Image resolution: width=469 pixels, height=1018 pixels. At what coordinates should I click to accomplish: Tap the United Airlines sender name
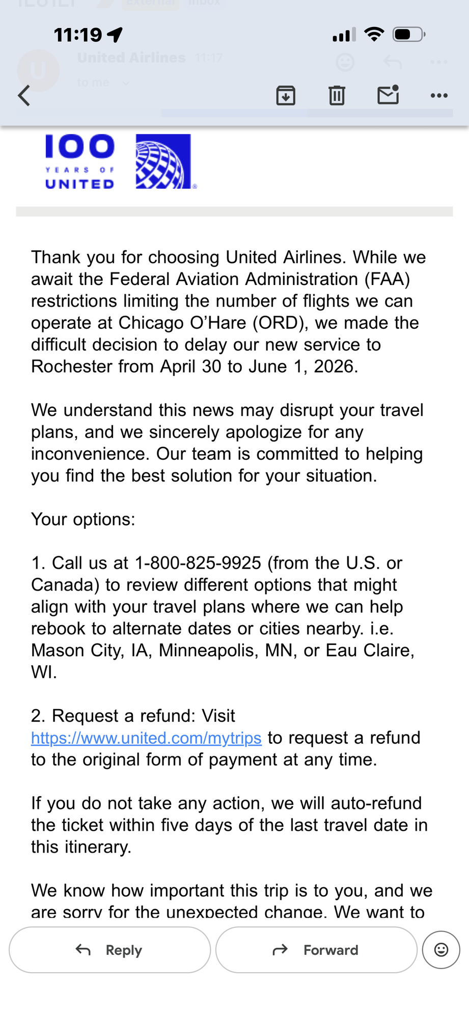tap(131, 58)
